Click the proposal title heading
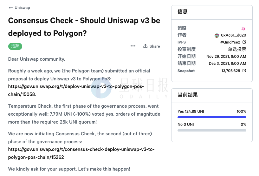 (x=84, y=27)
